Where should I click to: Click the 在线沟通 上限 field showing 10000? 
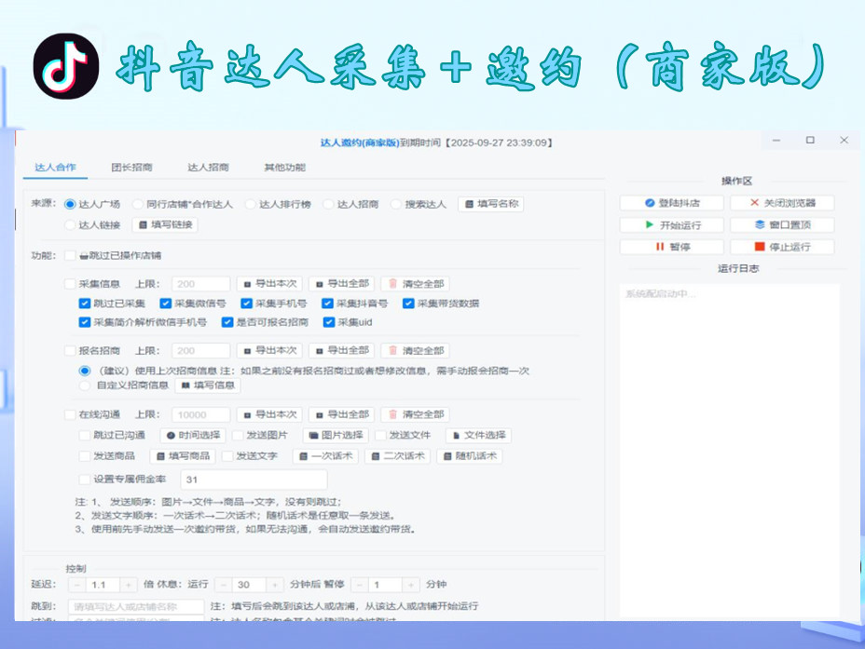pos(200,415)
